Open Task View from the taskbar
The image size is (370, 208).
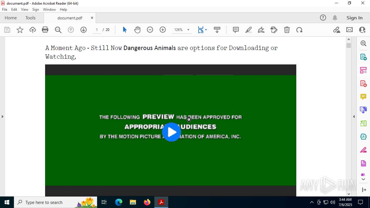[x=104, y=202]
